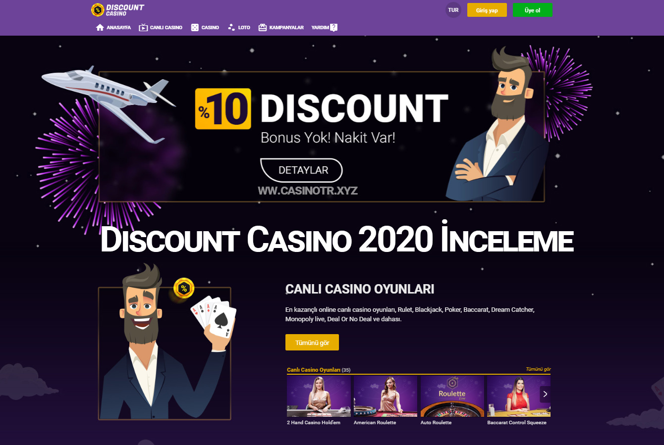
Task: Follow the small Tümünü gör link
Action: point(538,369)
